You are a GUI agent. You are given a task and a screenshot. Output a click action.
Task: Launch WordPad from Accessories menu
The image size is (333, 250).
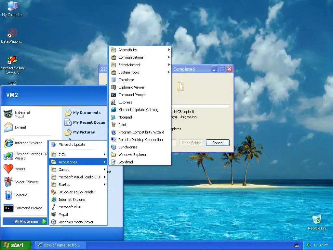(140, 162)
